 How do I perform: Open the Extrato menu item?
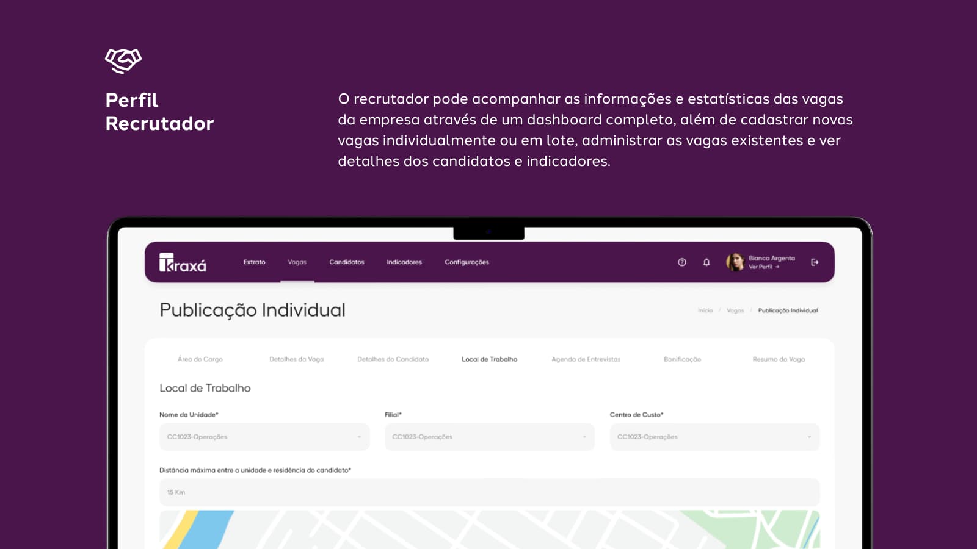click(x=254, y=262)
